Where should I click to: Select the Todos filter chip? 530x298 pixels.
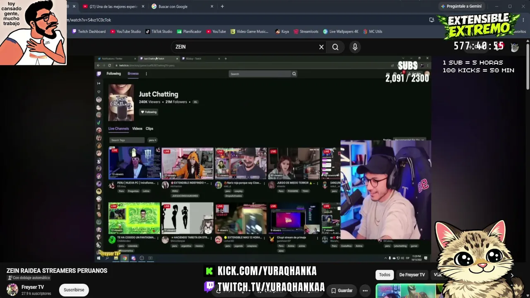point(385,275)
